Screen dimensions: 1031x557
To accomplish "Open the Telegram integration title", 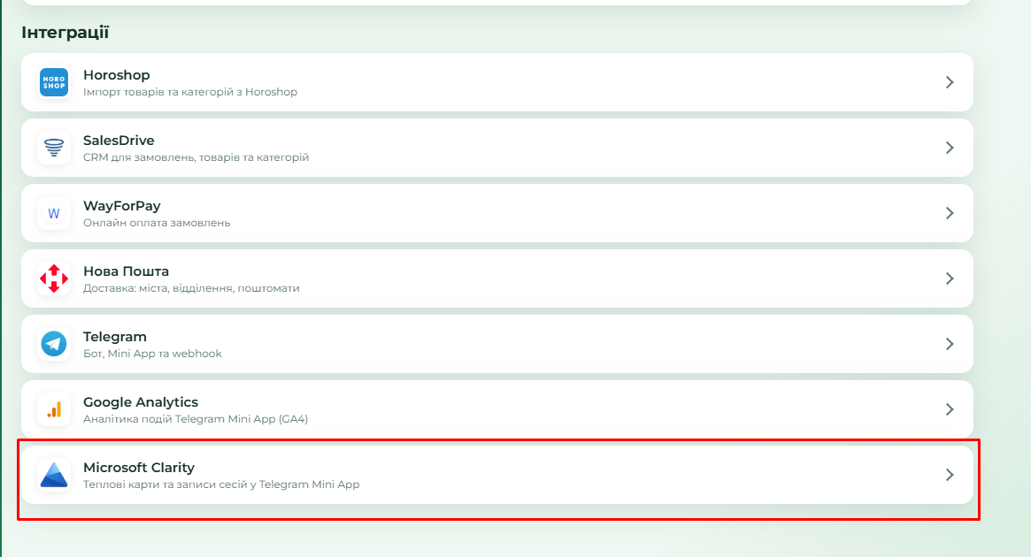I will [115, 337].
